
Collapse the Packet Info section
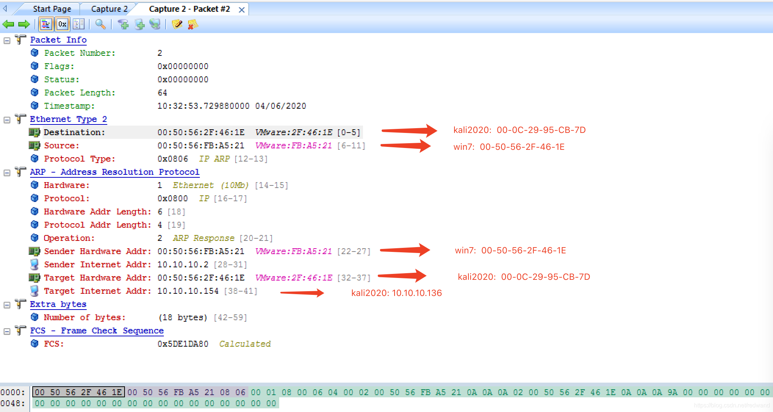tap(7, 41)
